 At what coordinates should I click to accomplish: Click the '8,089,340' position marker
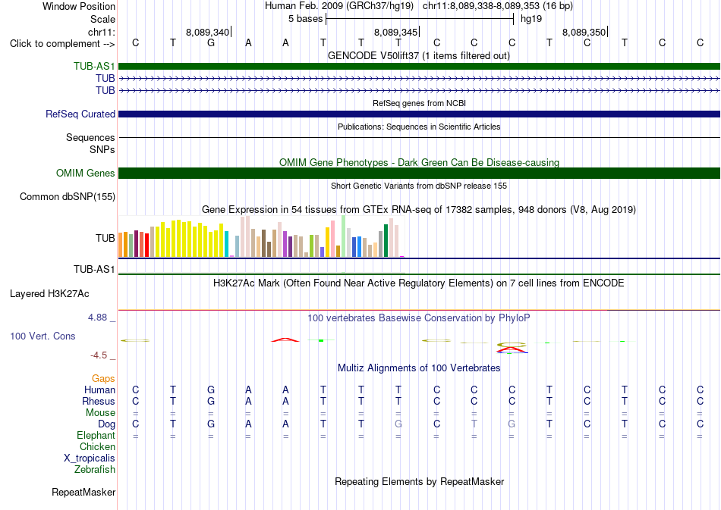point(207,32)
